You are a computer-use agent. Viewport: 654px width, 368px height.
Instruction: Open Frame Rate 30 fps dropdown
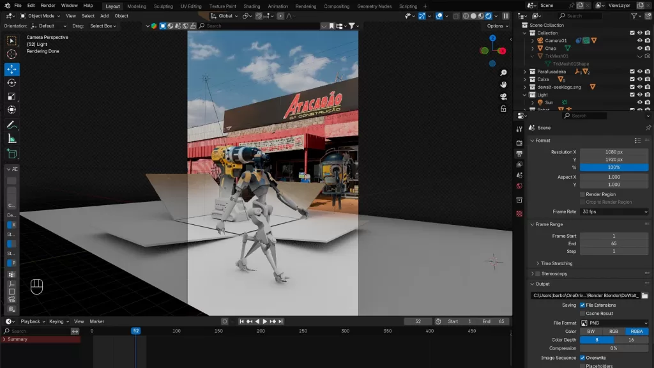coord(614,211)
